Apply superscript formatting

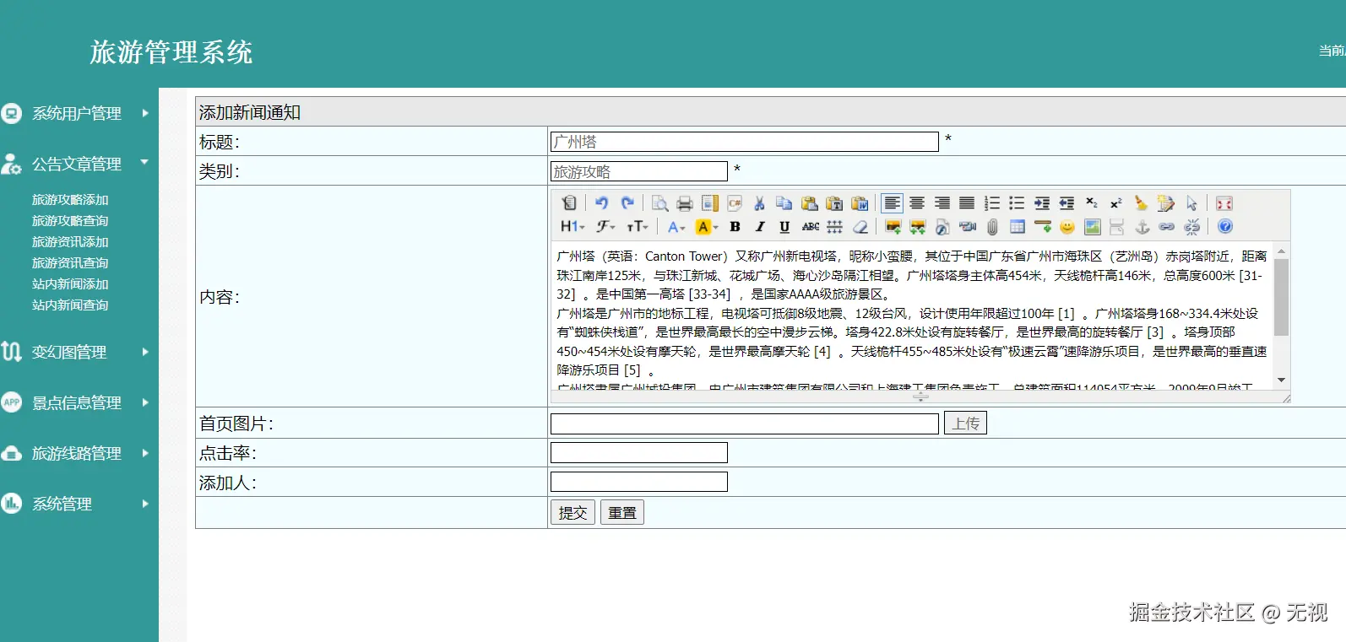[1116, 202]
